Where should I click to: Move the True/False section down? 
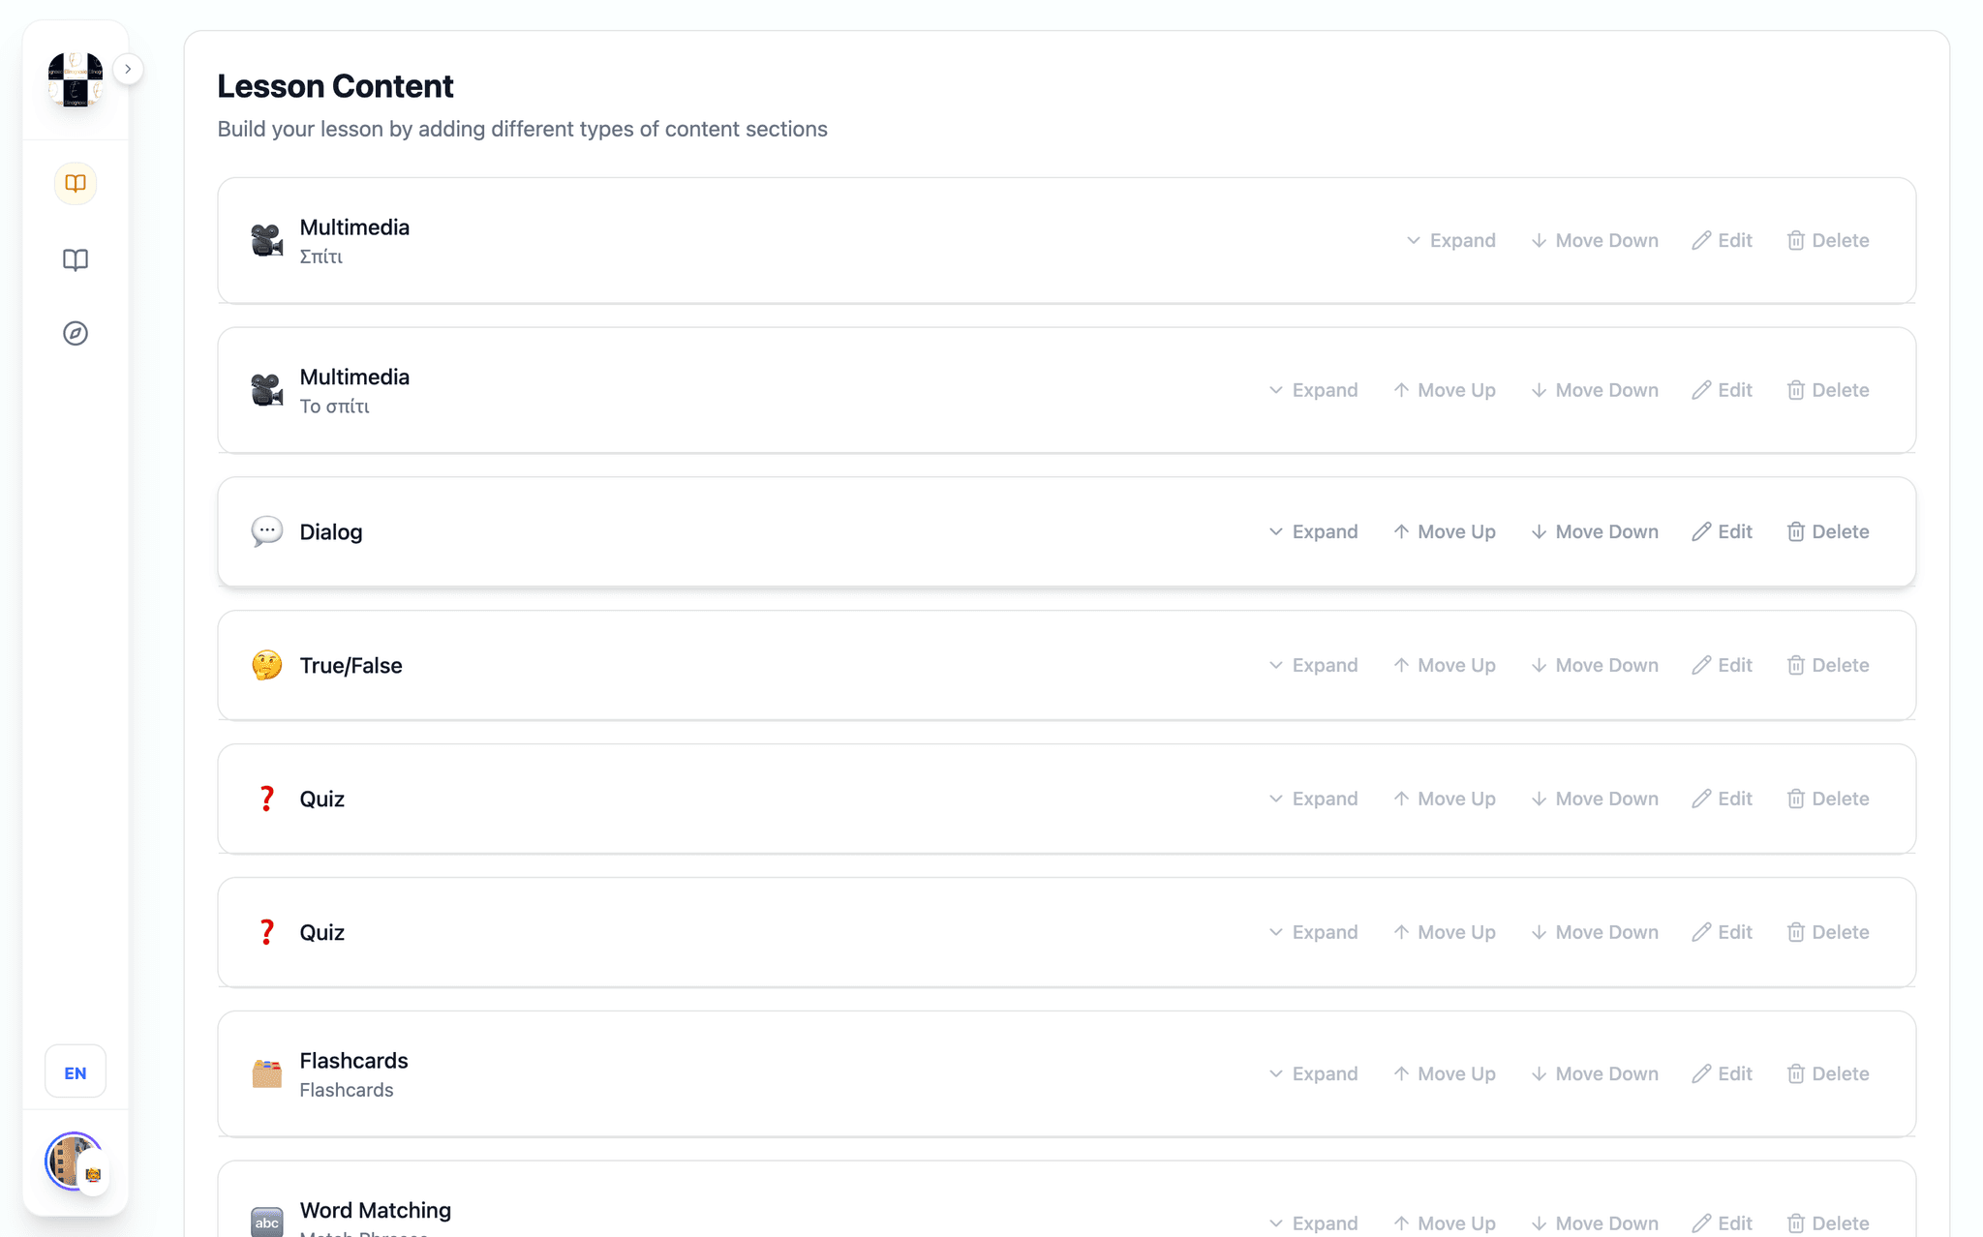(x=1595, y=665)
